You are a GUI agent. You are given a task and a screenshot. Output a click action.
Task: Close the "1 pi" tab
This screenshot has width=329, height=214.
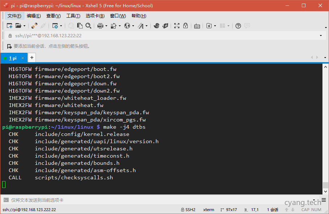pos(22,58)
